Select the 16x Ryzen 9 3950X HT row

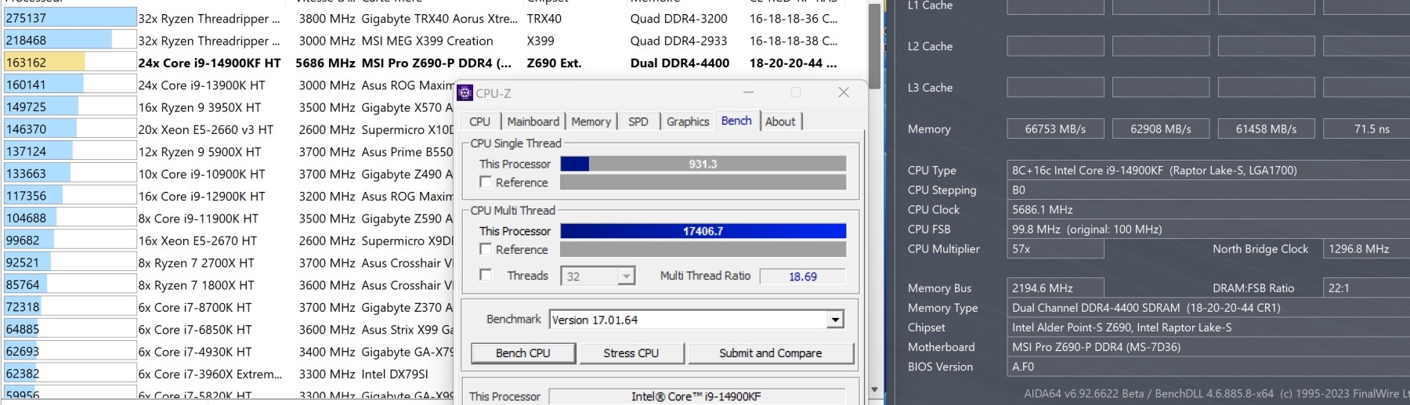tap(229, 107)
